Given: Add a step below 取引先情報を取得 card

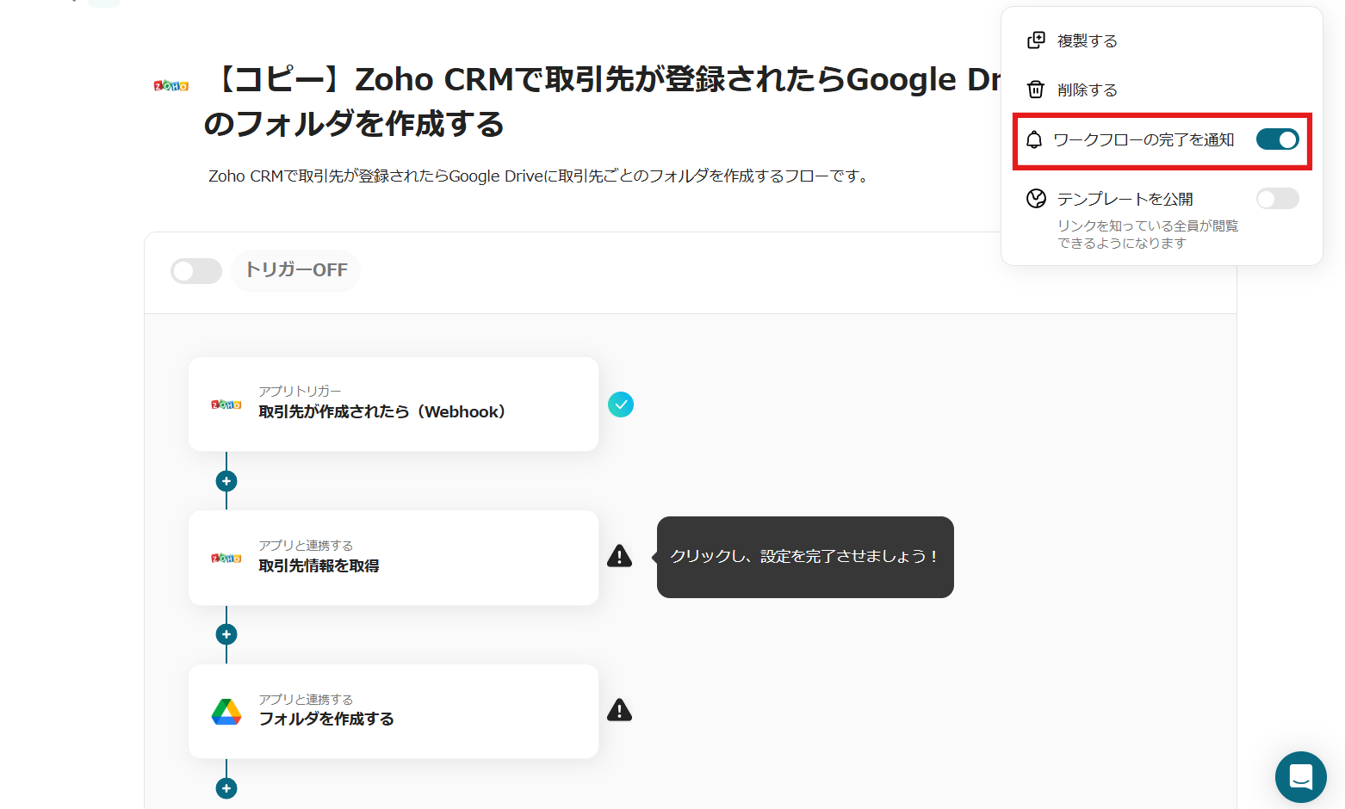Looking at the screenshot, I should click(x=226, y=634).
